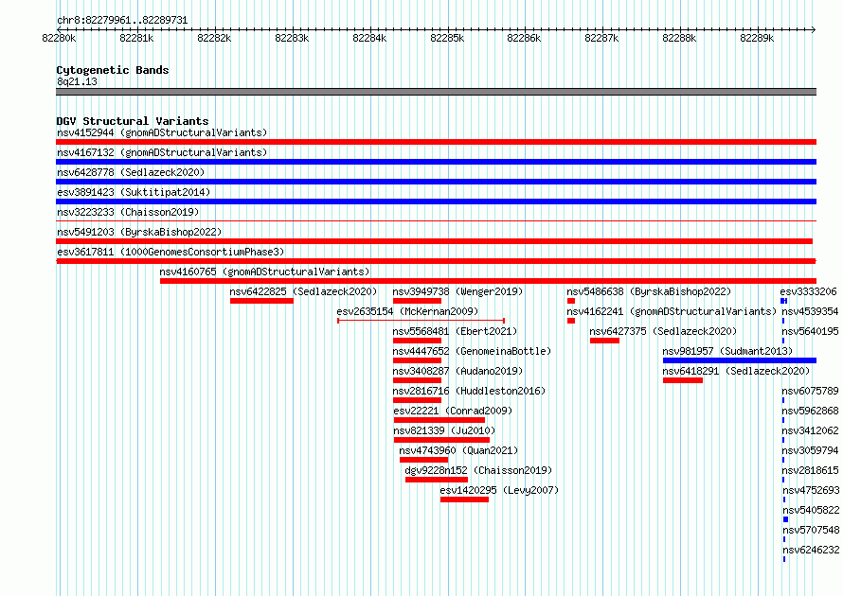
Task: Click the red bar under nsv6422825
Action: pos(261,301)
